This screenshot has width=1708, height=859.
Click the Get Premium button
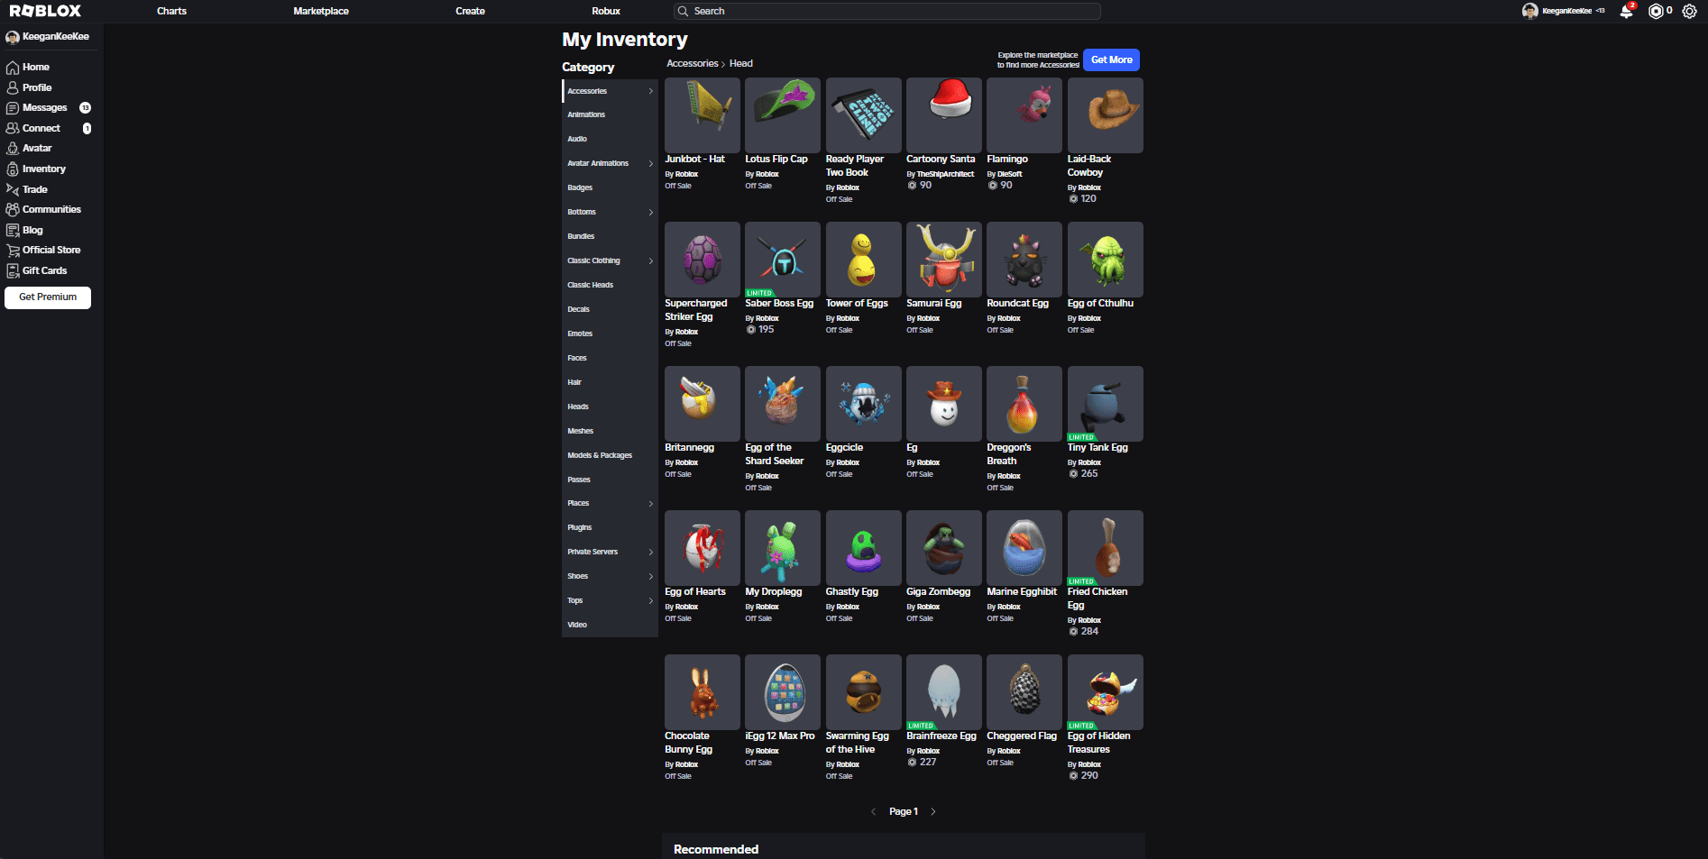pyautogui.click(x=48, y=297)
